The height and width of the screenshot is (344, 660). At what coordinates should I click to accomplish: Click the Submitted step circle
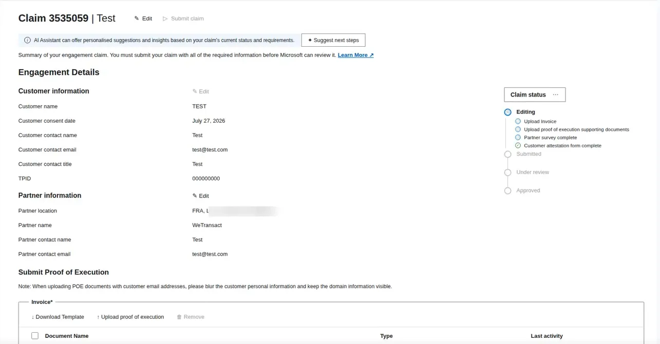507,154
